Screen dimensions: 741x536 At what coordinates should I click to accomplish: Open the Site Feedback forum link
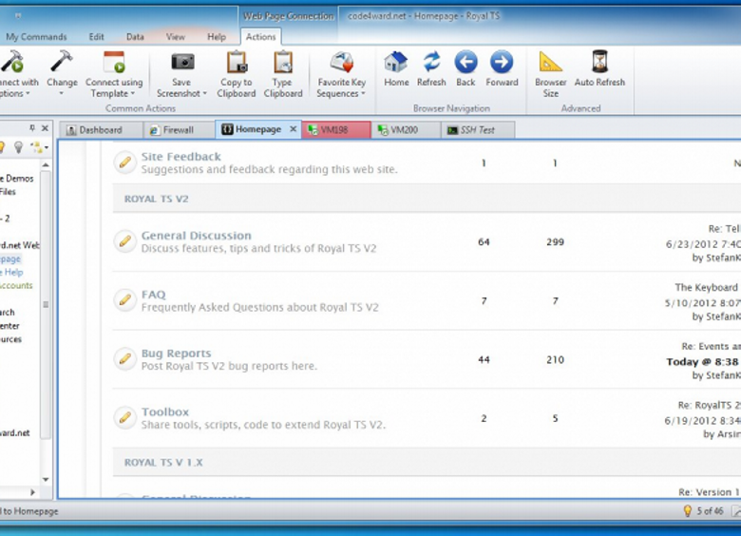pyautogui.click(x=181, y=157)
